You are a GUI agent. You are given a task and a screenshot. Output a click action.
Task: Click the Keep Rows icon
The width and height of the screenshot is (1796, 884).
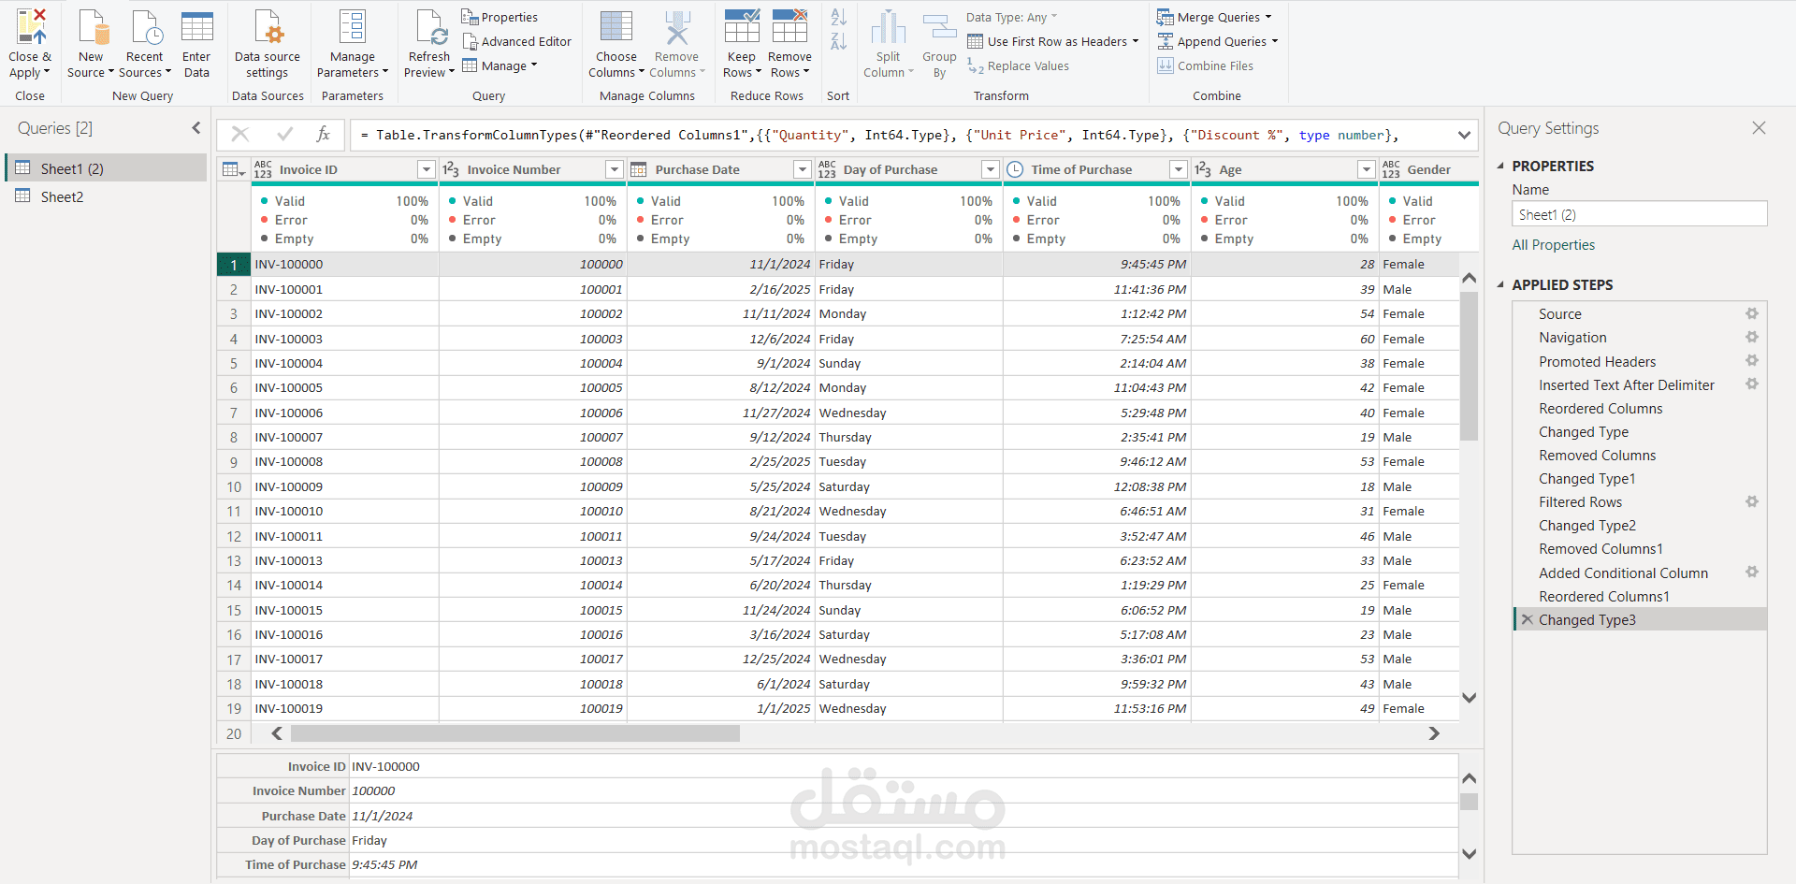pyautogui.click(x=741, y=28)
